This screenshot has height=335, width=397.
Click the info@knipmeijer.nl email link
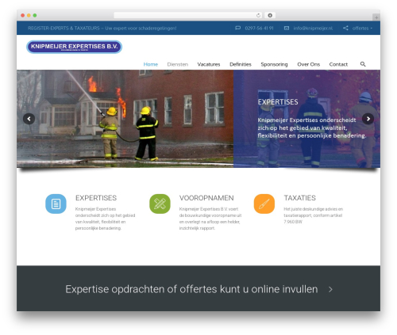click(x=313, y=28)
